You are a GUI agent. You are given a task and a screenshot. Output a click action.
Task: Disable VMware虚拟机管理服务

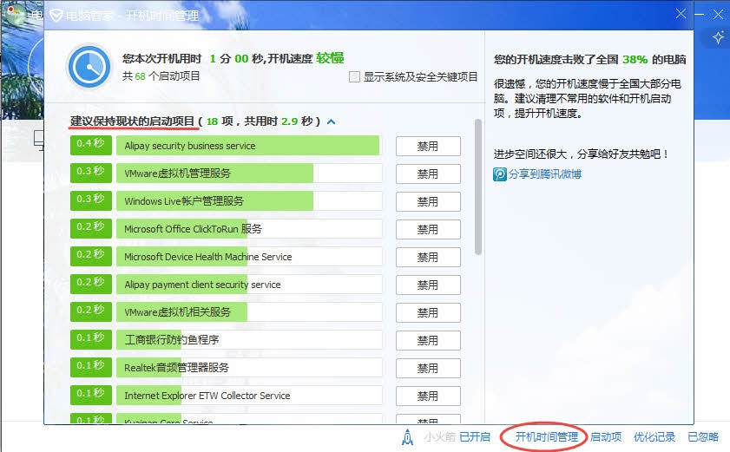coord(428,174)
